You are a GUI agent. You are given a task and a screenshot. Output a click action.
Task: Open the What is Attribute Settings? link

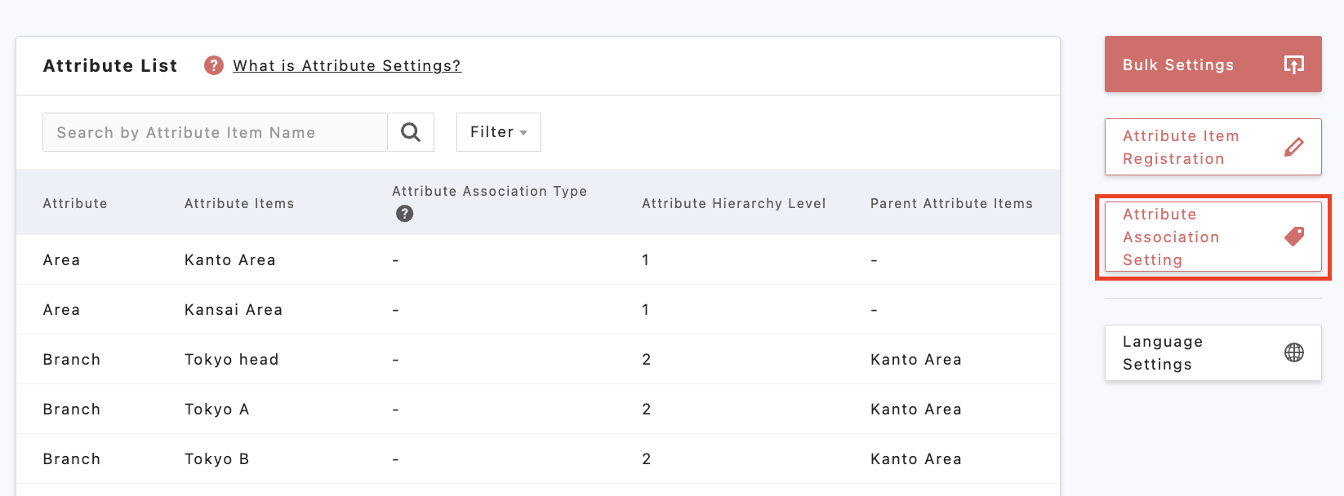(x=346, y=65)
